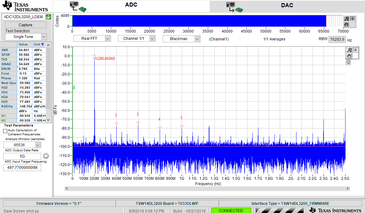Click the ADC Input Target Frequency field
Image resolution: width=365 pixels, height=213 pixels.
pos(22,168)
